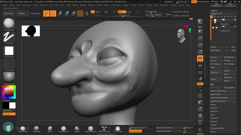
Task: Pick the Standard brush in bottom shelf
Action: point(37,129)
